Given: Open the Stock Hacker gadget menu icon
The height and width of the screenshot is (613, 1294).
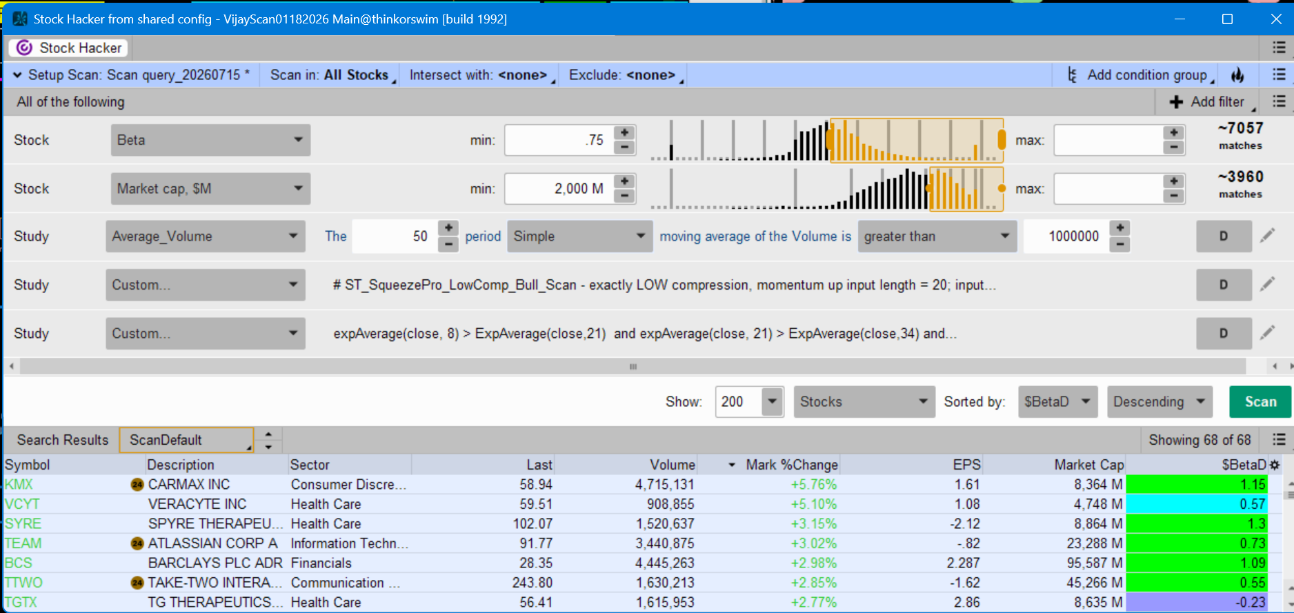Looking at the screenshot, I should (x=1279, y=48).
